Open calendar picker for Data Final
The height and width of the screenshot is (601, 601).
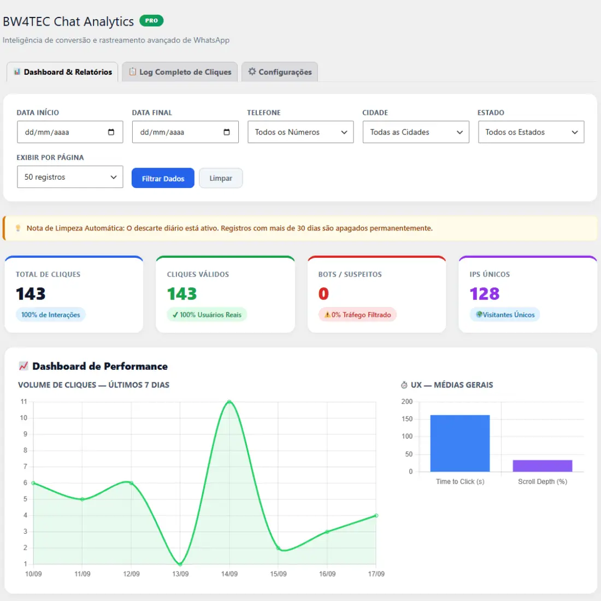[x=227, y=132]
